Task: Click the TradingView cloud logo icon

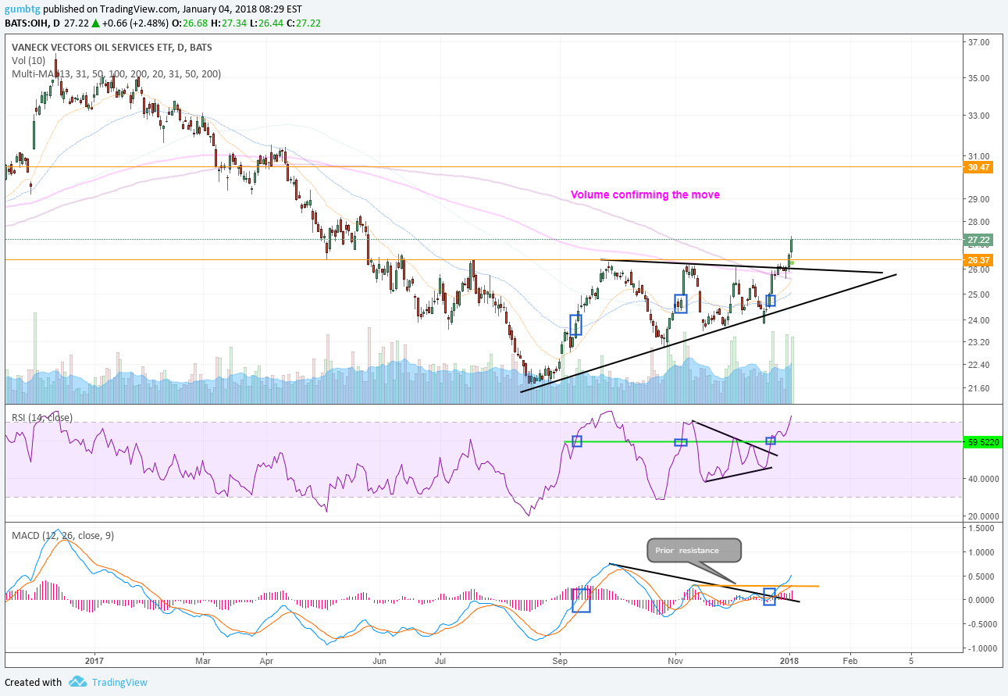Action: (77, 682)
